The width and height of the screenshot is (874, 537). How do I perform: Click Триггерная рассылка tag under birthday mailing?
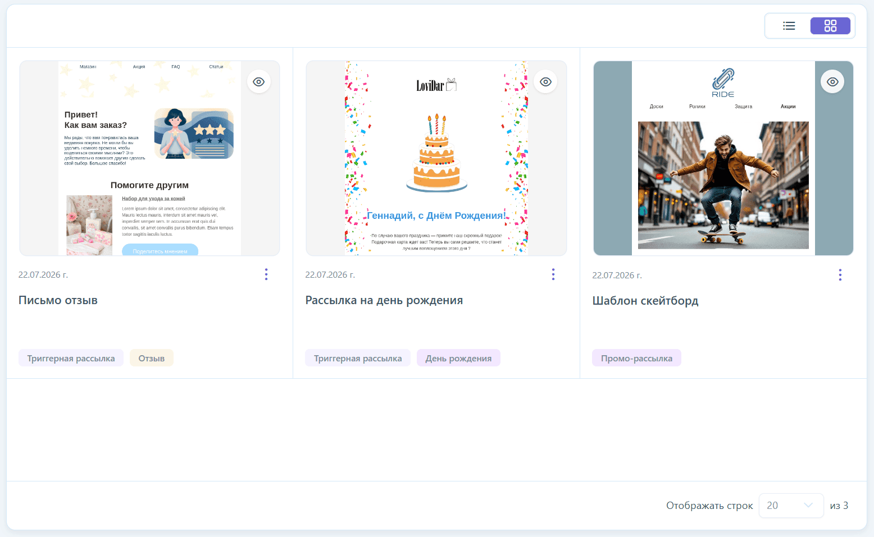tap(358, 358)
